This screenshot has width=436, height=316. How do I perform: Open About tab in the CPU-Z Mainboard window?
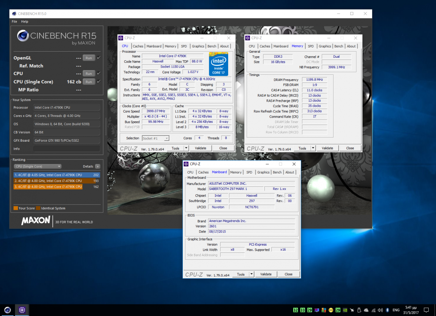[x=290, y=172]
